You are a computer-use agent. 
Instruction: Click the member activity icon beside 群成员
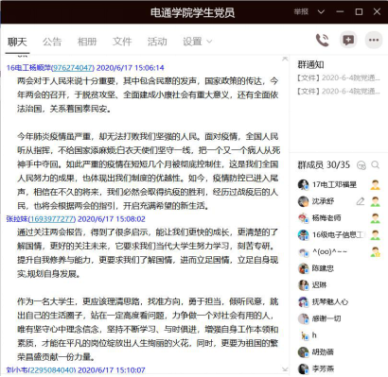pyautogui.click(x=362, y=165)
